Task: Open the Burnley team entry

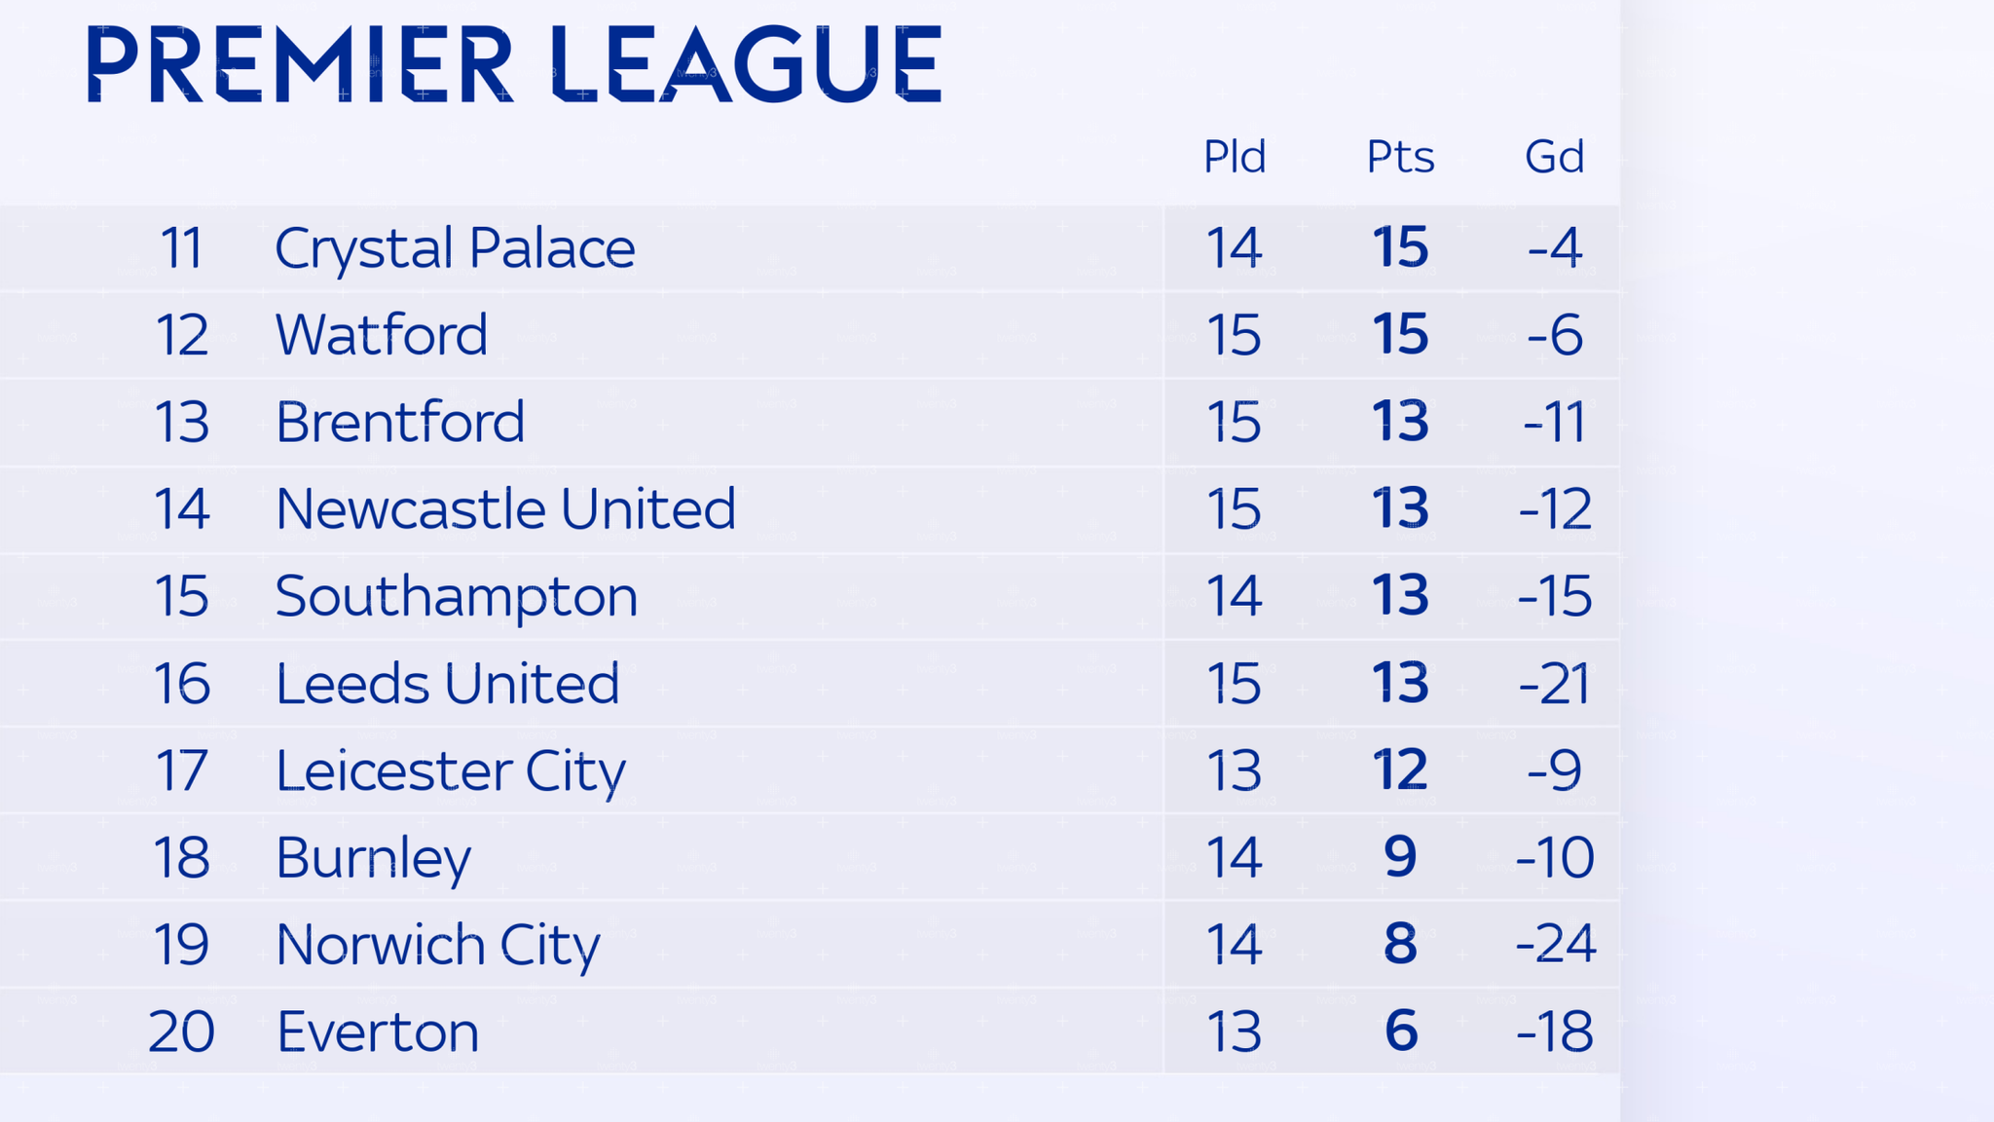Action: [x=373, y=857]
